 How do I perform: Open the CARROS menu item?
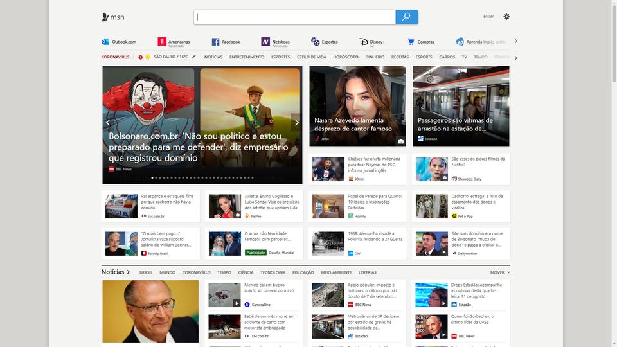pos(447,57)
